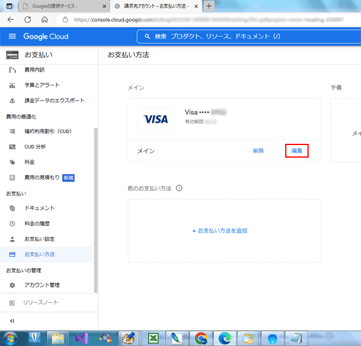361x346 pixels.
Task: Open 料金 in the sidebar
Action: click(29, 162)
